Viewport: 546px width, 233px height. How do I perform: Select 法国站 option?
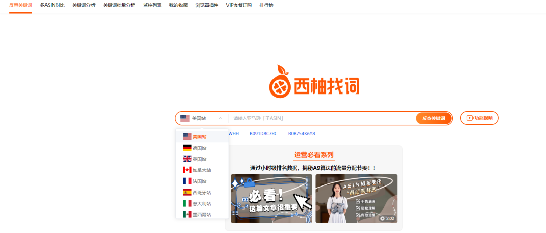pos(202,181)
